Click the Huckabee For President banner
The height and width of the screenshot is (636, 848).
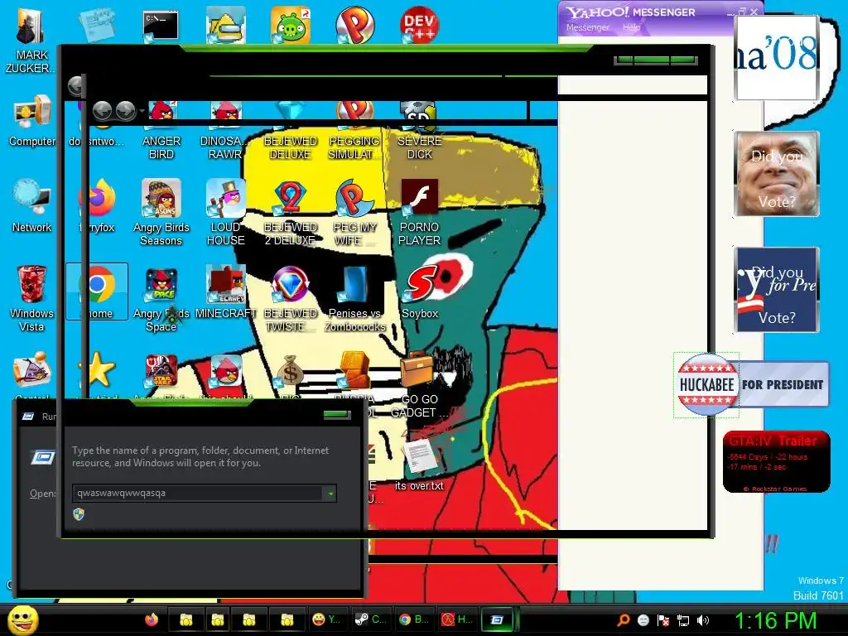pos(753,384)
